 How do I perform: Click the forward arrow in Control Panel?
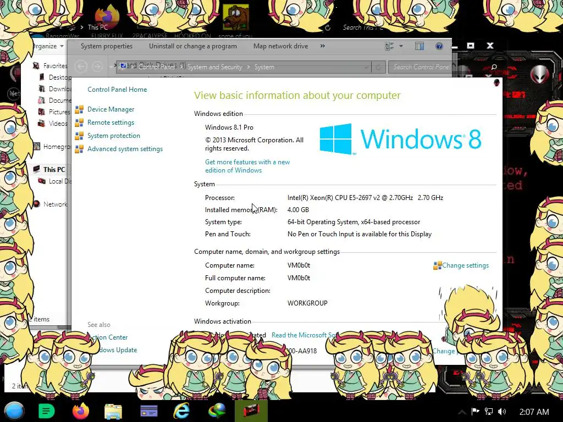pyautogui.click(x=97, y=66)
